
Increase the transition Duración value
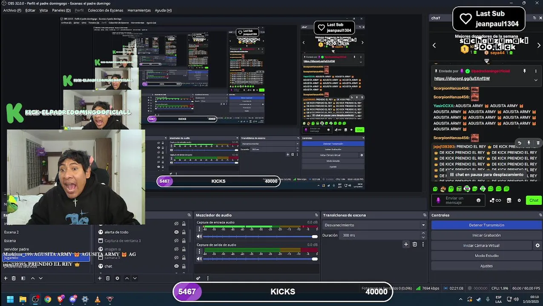coord(423,233)
